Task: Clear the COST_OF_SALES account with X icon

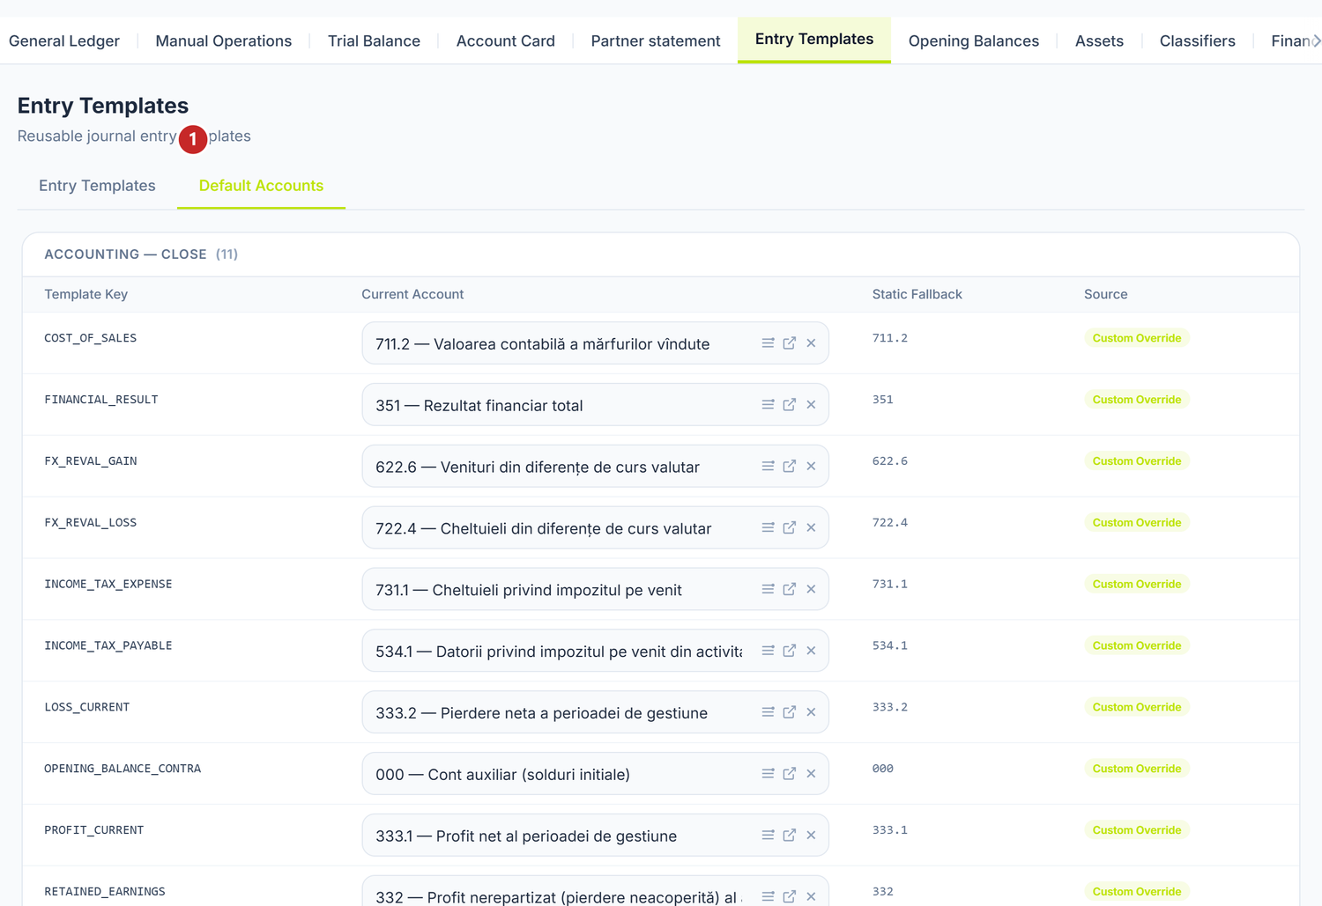Action: point(811,343)
